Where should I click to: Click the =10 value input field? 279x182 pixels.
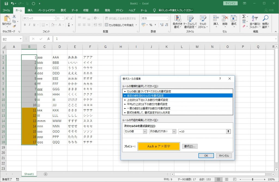[x=202, y=131]
